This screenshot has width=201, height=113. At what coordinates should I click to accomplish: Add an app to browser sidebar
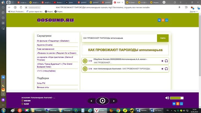pos(3,94)
